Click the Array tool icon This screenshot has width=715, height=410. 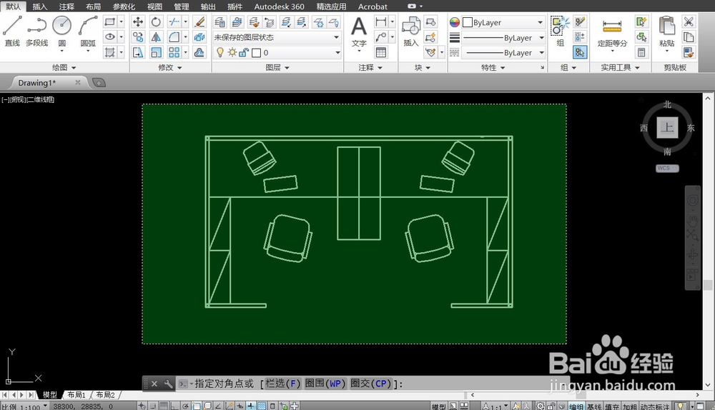tap(174, 52)
